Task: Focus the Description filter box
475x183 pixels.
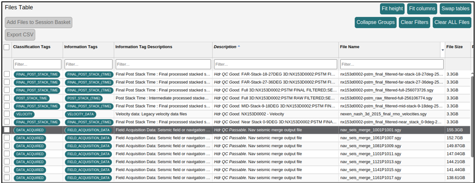Action: (275, 64)
